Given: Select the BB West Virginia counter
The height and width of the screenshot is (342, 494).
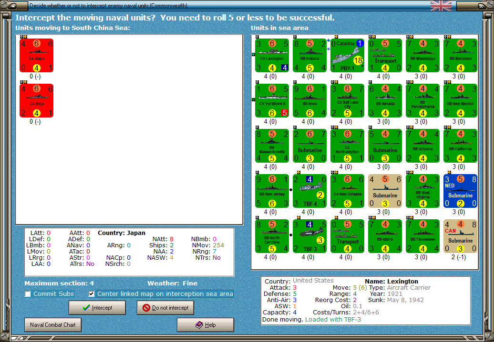Looking at the screenshot, I should (x=423, y=191).
